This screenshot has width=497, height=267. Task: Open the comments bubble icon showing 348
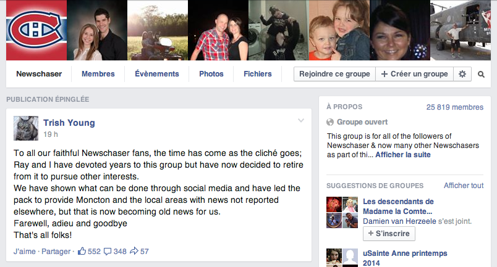(x=108, y=252)
